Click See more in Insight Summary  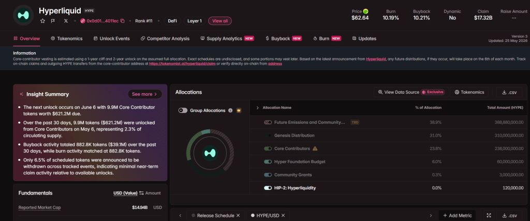[x=145, y=94]
